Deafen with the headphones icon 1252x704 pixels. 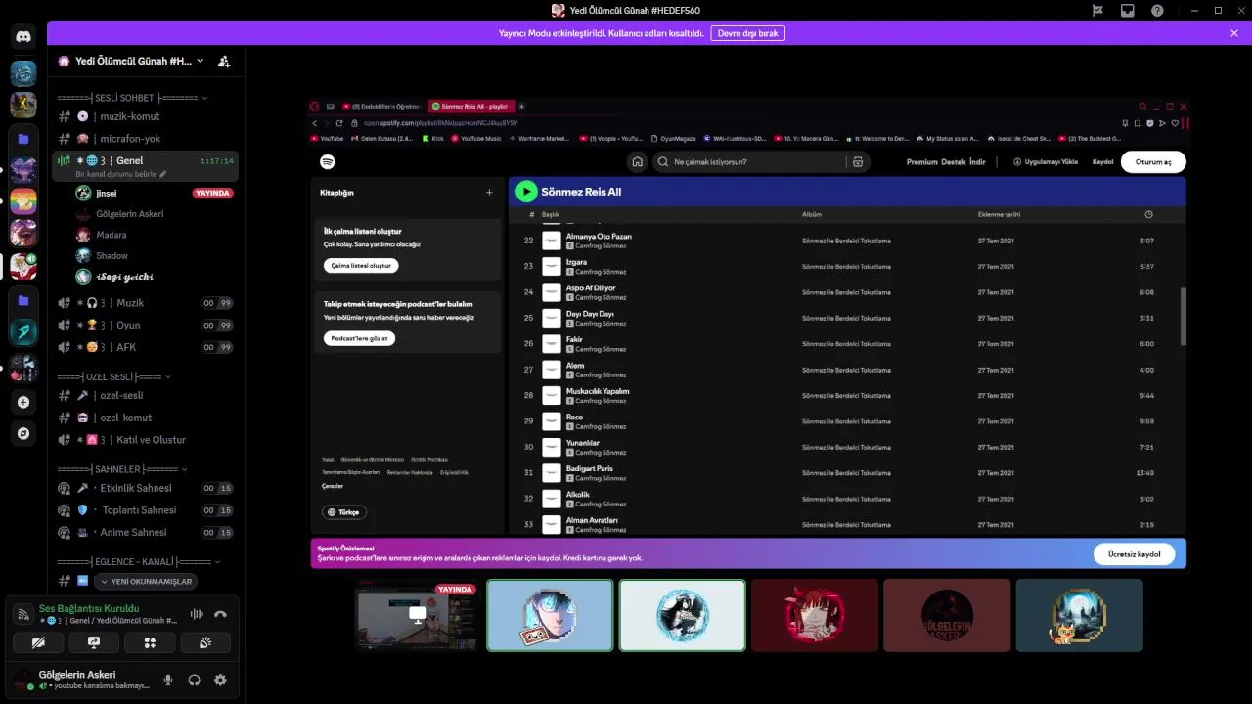[194, 680]
